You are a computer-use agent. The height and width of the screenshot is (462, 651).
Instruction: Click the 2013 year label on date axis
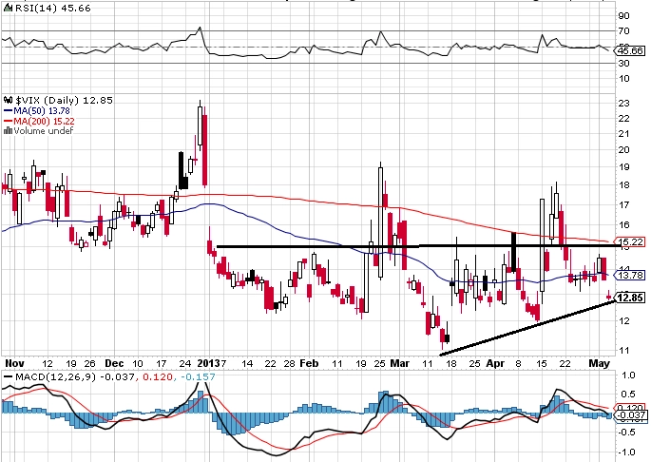coord(208,363)
